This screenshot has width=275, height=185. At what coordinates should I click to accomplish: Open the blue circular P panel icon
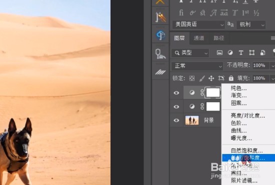(160, 35)
